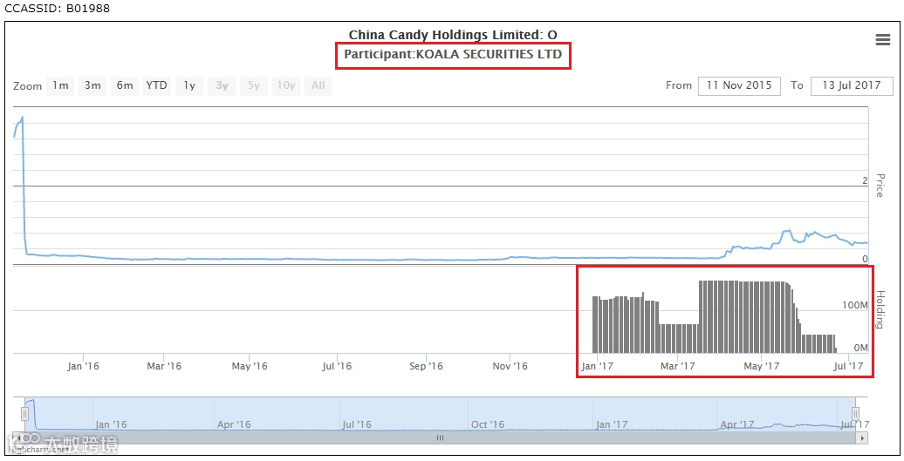Click the Oct '16 navigator label
Image resolution: width=904 pixels, height=461 pixels.
[x=488, y=424]
